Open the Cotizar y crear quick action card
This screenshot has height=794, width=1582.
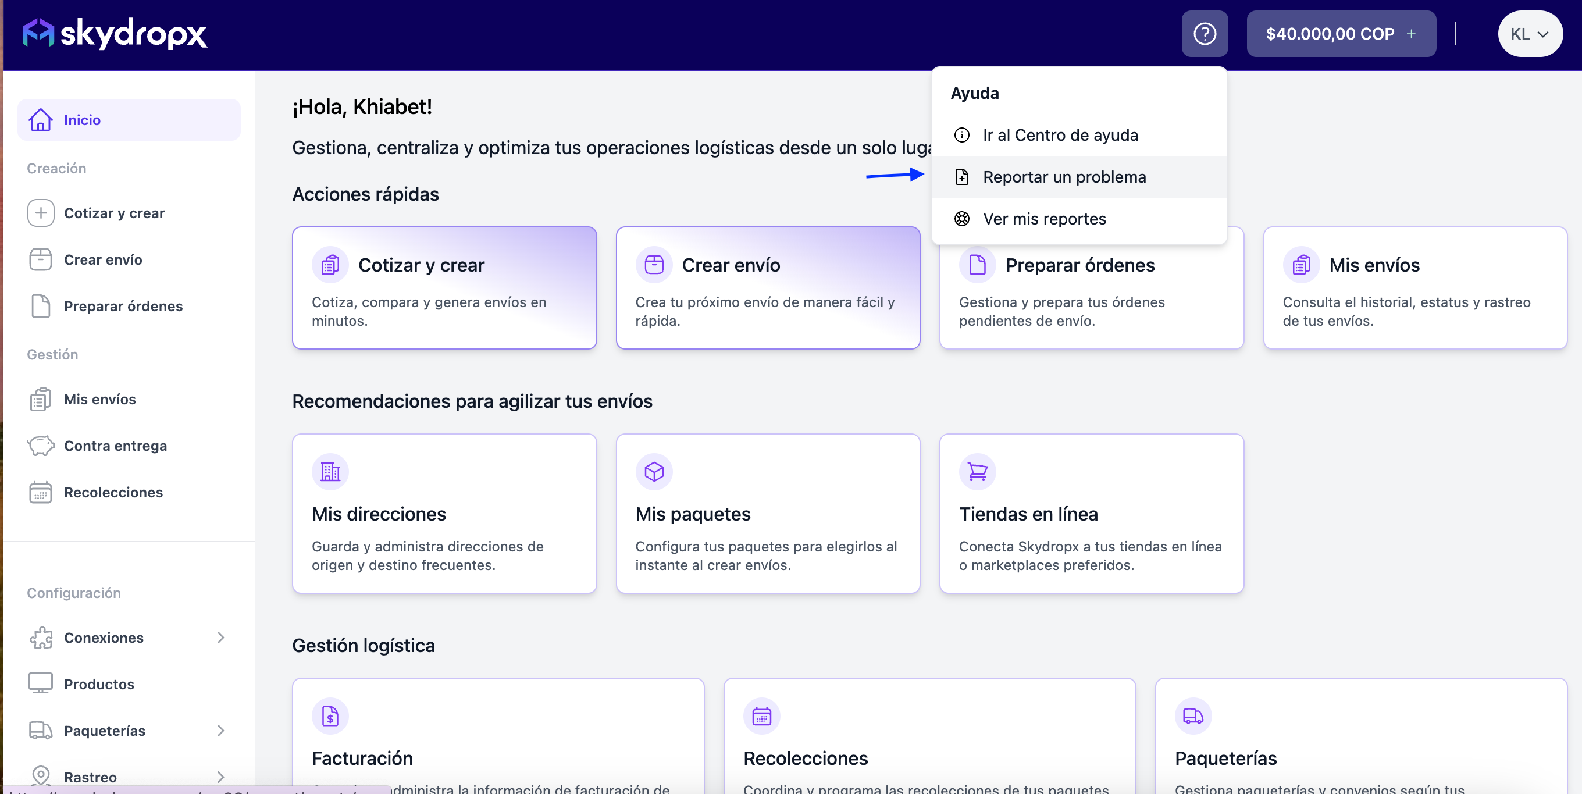[x=444, y=287]
